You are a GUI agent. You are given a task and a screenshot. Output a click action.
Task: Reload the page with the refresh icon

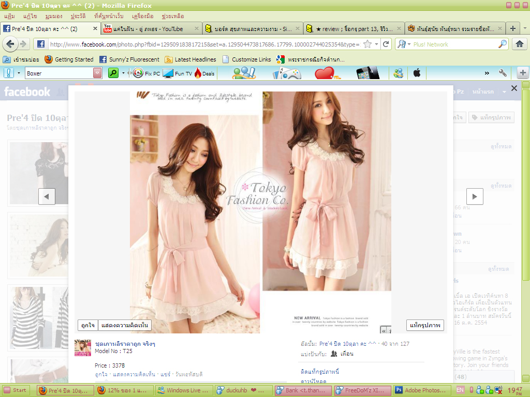pyautogui.click(x=386, y=44)
